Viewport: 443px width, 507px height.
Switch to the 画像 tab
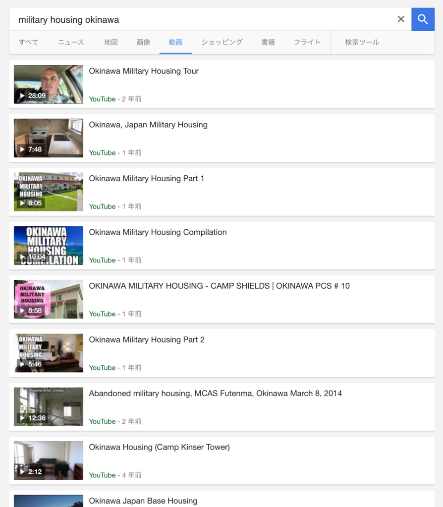point(143,43)
